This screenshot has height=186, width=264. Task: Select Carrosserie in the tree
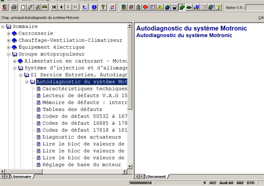coord(36,33)
